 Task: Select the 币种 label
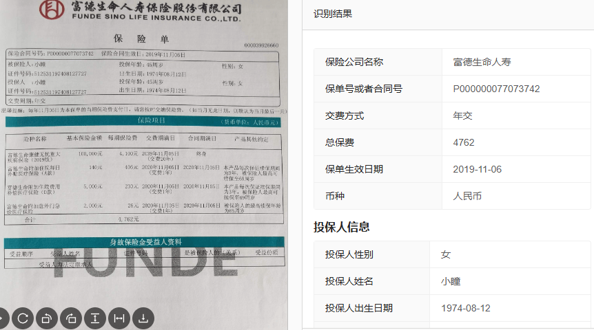(x=335, y=196)
